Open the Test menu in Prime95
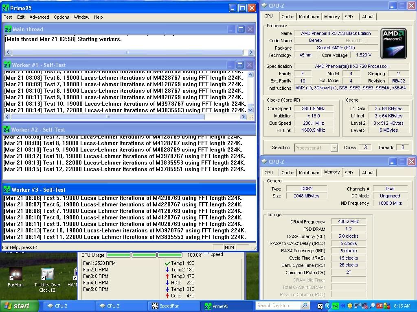Viewport: 417px width, 312px height. (x=8, y=17)
